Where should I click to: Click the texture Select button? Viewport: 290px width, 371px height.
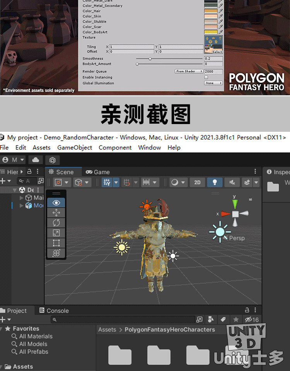pos(217,52)
